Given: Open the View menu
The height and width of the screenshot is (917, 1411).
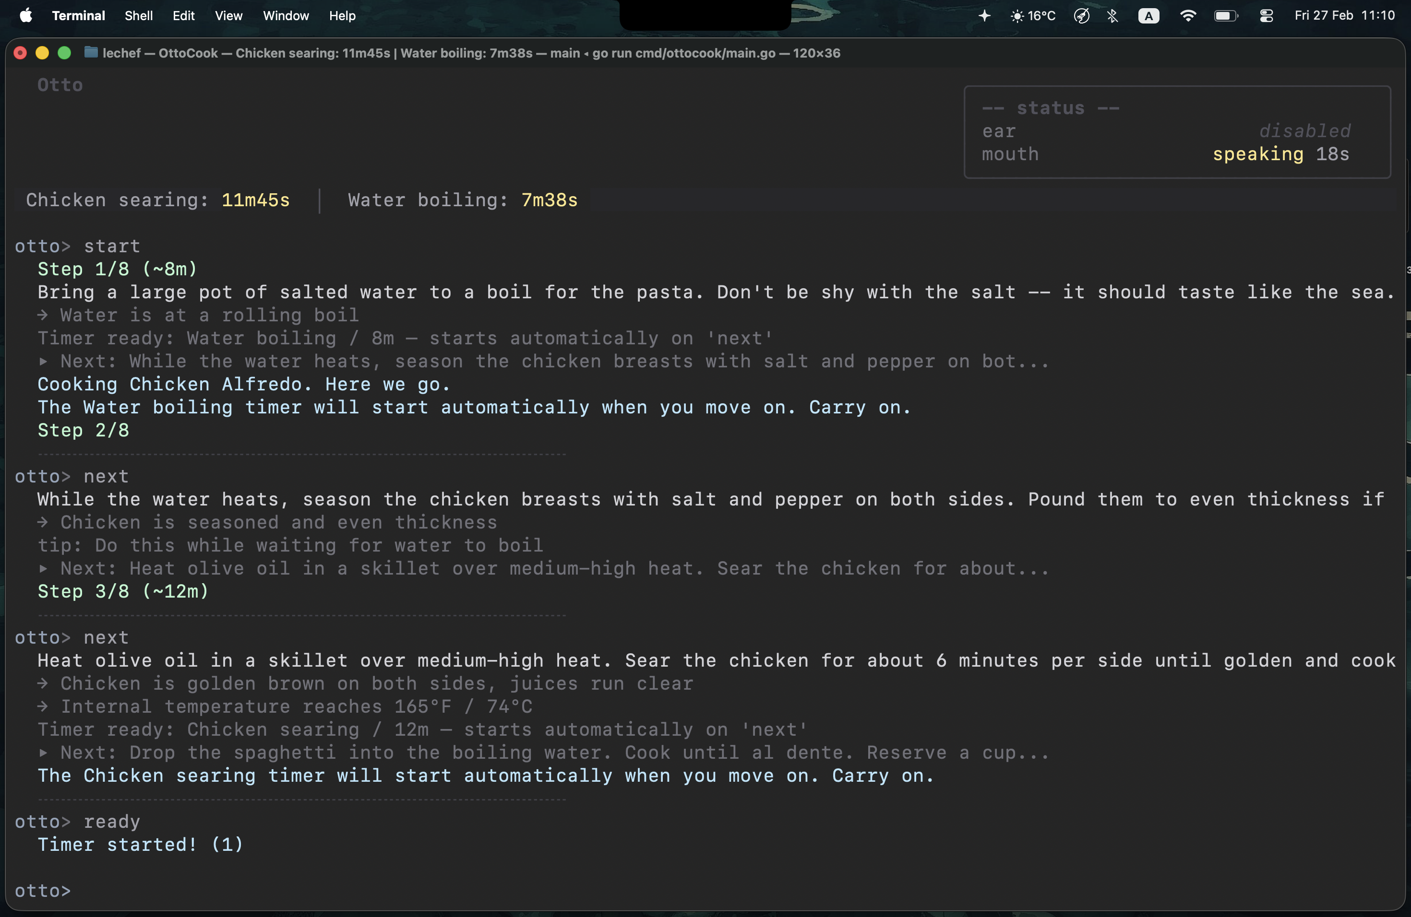Looking at the screenshot, I should tap(228, 16).
